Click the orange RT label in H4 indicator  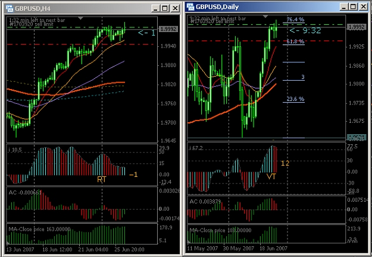point(102,179)
